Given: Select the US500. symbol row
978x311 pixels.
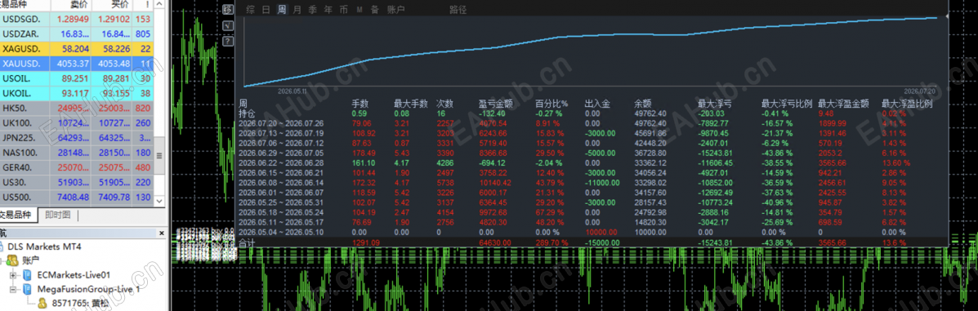Looking at the screenshot, I should click(78, 198).
